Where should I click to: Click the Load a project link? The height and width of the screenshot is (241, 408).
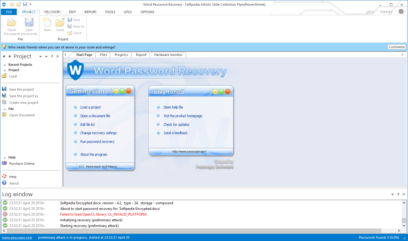(x=90, y=107)
